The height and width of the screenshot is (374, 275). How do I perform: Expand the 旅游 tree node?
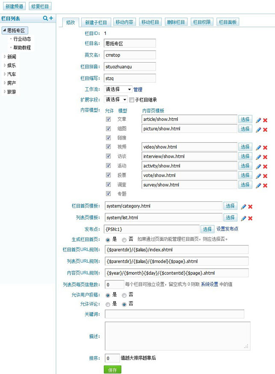tap(5, 92)
